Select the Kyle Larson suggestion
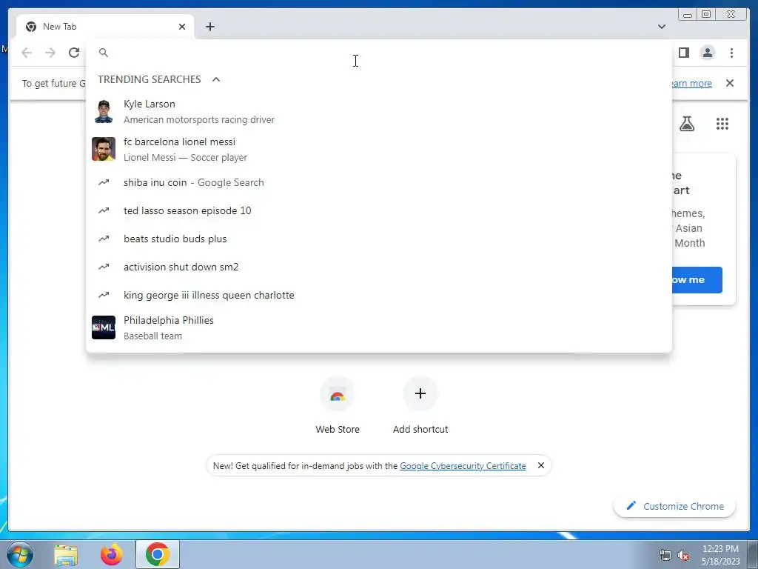The width and height of the screenshot is (758, 569). tap(379, 112)
